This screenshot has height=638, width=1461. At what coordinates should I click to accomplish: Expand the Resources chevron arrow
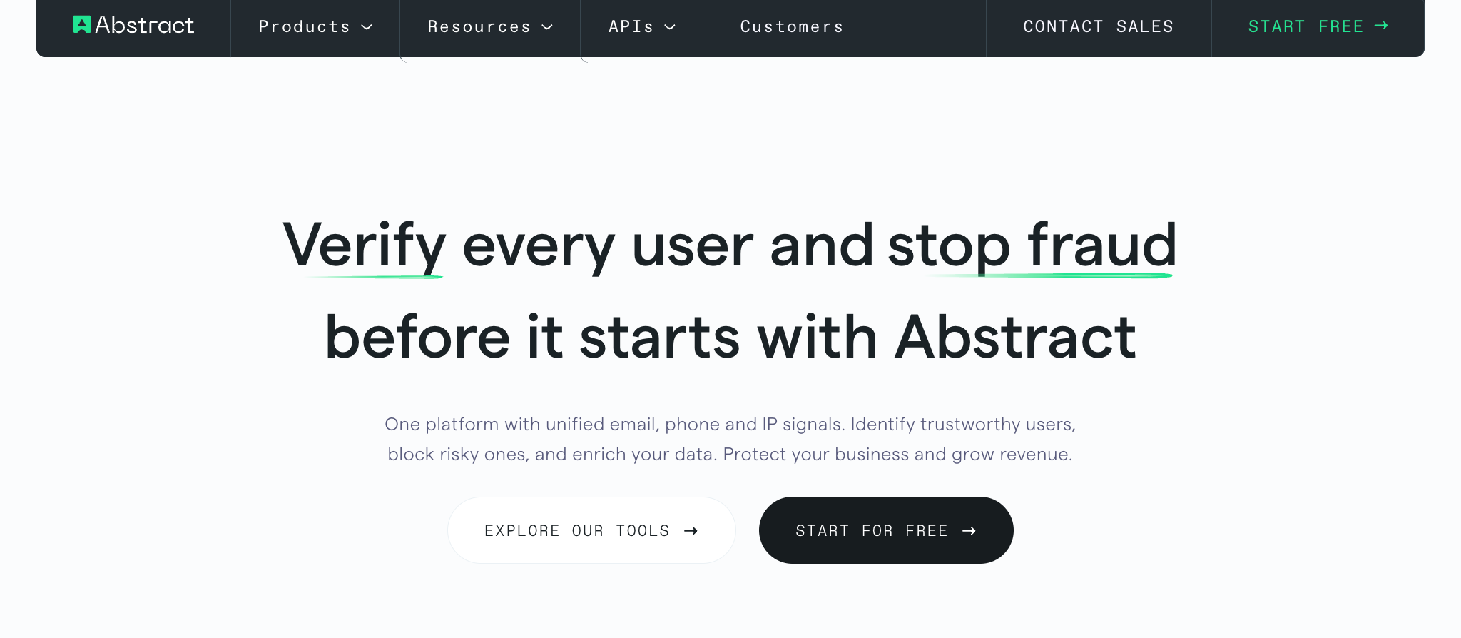(548, 27)
